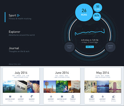Click the airport plane icon in June 2014 card

51,96
